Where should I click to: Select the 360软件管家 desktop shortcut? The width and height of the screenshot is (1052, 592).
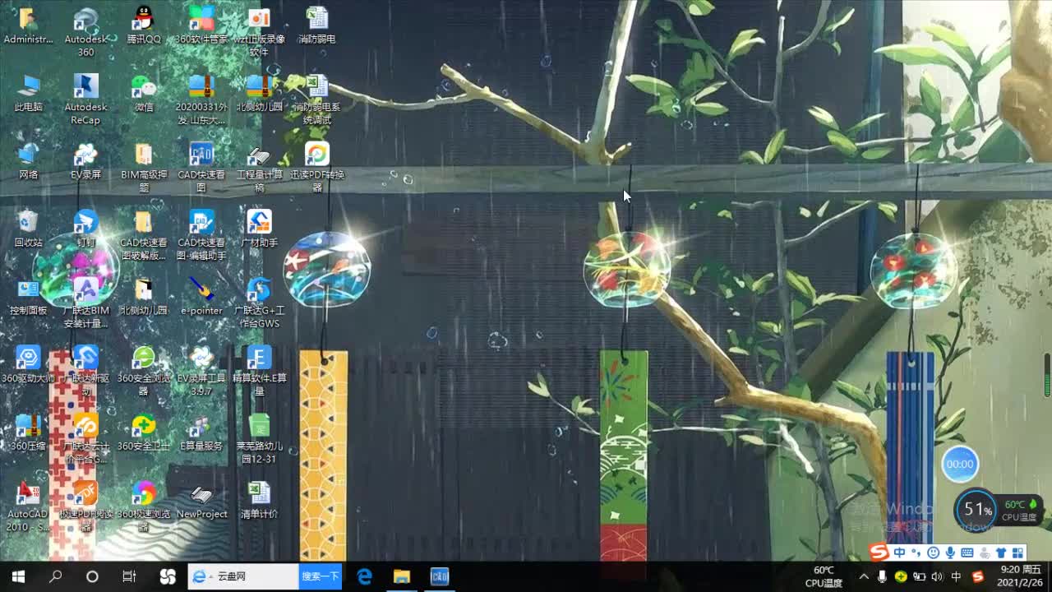coord(201,25)
